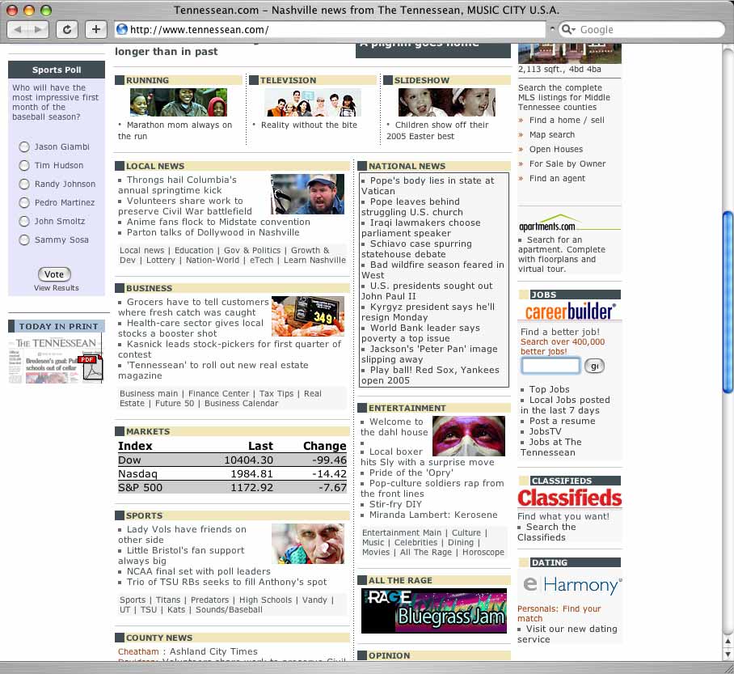Viewport: 734px width, 674px height.
Task: Open 'Play ball! Red Sox, Yankees open 2005'
Action: point(430,375)
